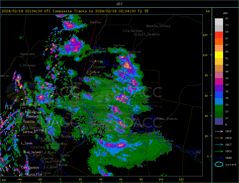
Task: Click the Clla.El_Cavadito map label
Action: point(147,34)
